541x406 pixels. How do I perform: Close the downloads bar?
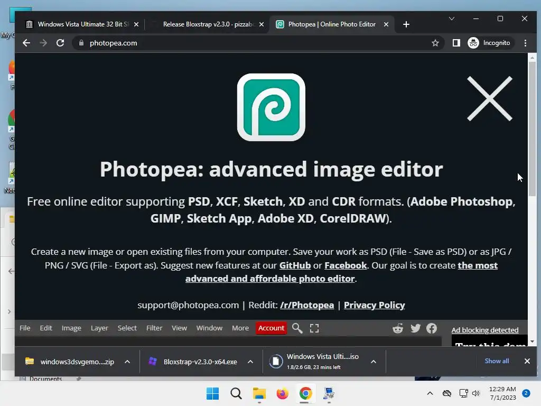pyautogui.click(x=527, y=361)
